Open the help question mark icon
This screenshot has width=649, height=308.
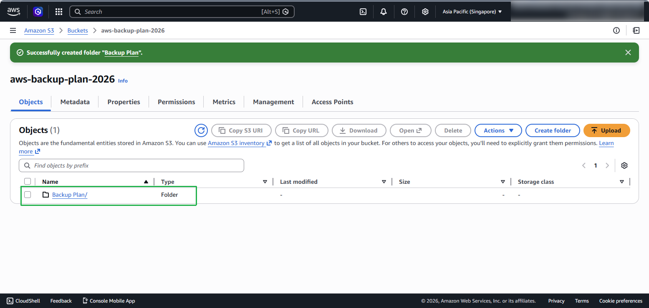[404, 12]
